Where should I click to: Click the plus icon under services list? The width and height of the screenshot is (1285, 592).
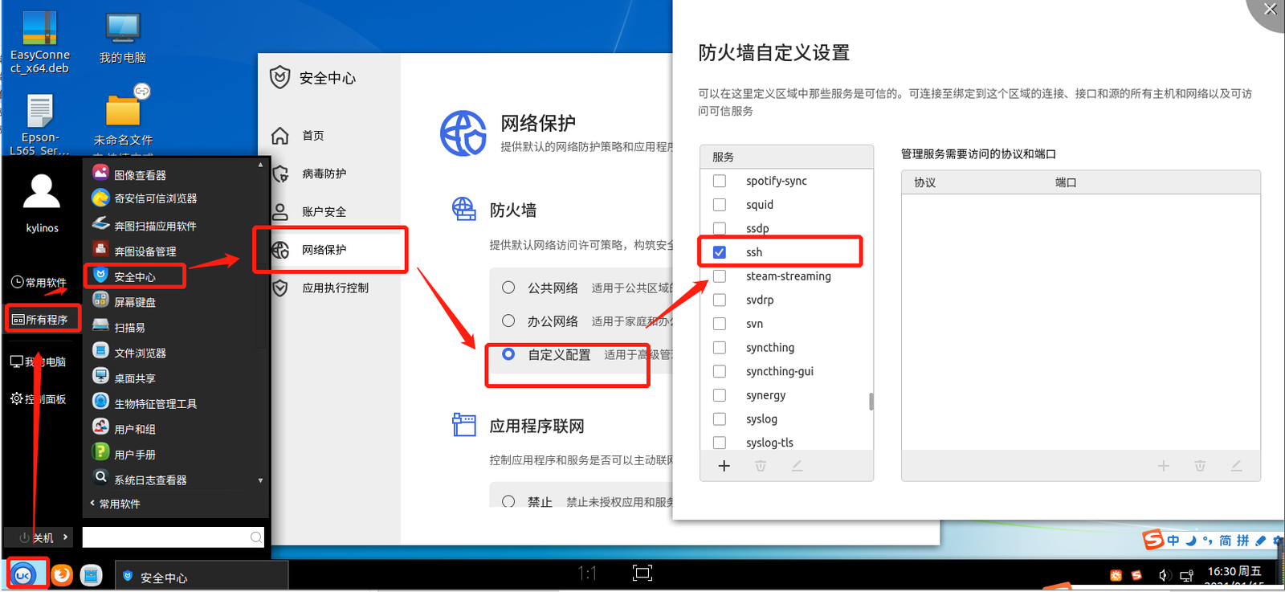pyautogui.click(x=724, y=466)
